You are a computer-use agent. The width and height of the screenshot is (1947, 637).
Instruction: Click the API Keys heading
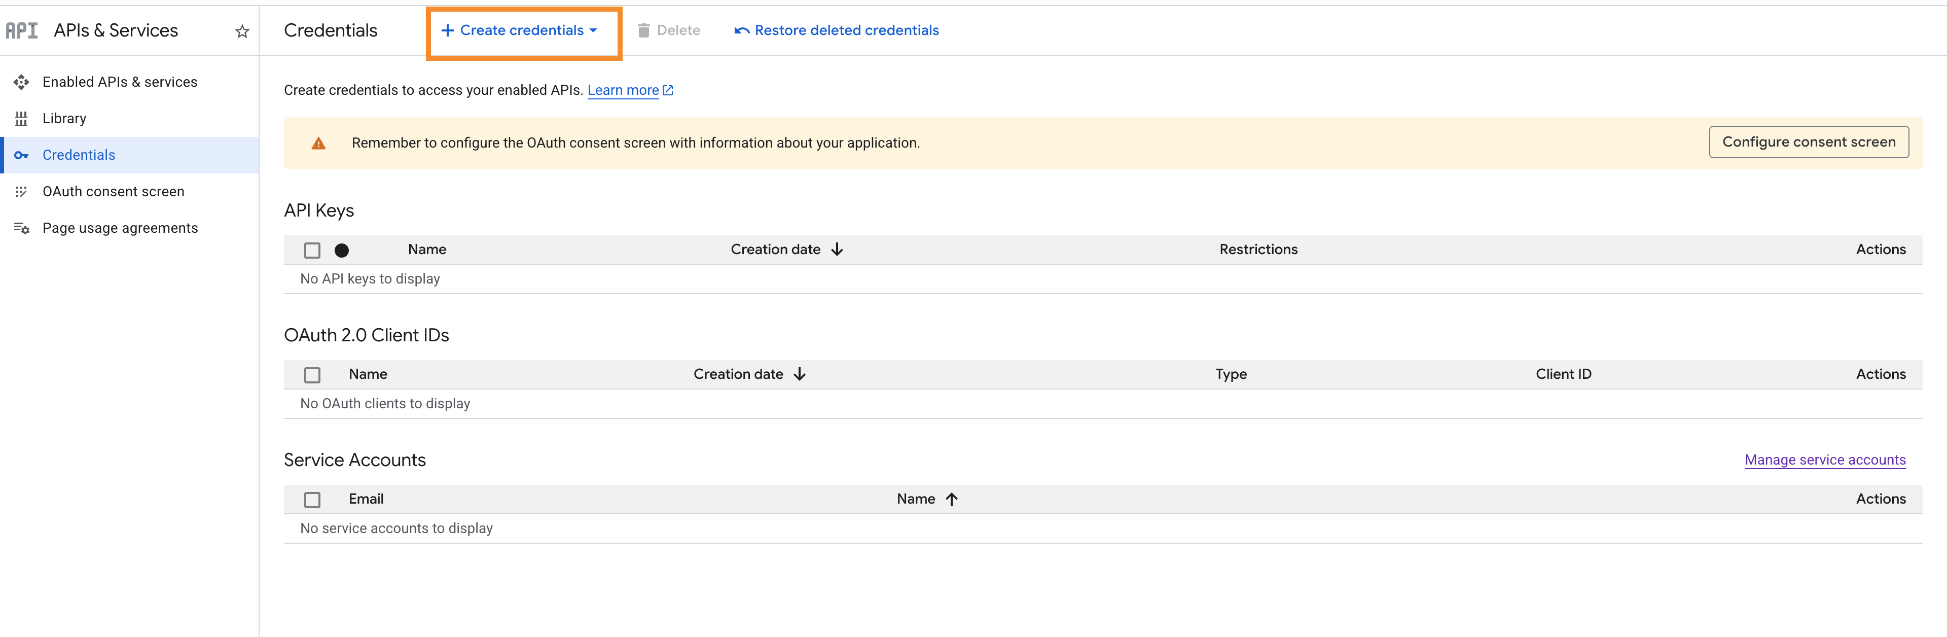(318, 210)
